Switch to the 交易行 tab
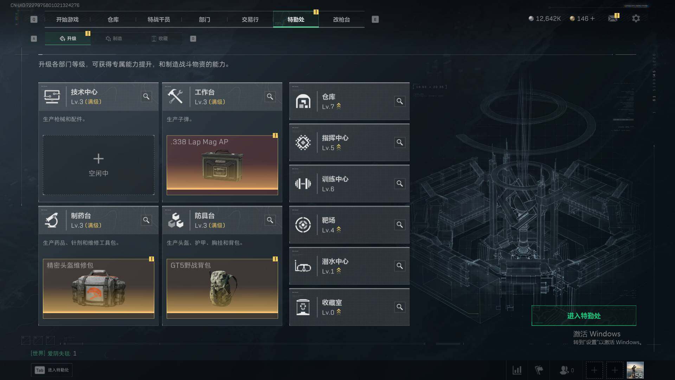675x380 pixels. pyautogui.click(x=250, y=19)
